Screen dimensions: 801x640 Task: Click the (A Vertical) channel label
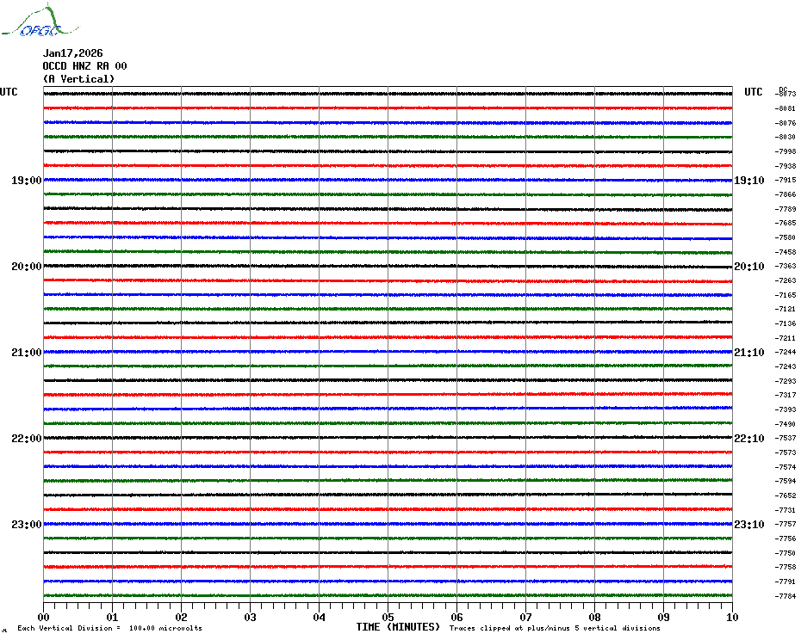78,79
